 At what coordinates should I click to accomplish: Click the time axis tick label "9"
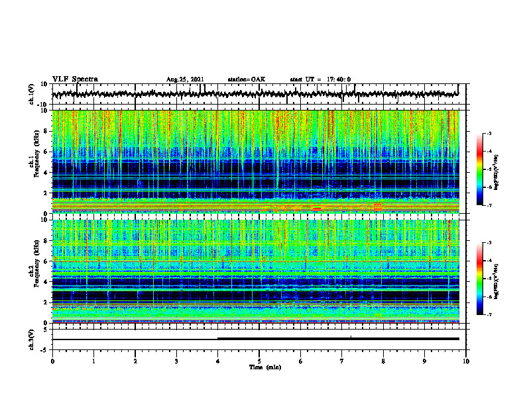pos(424,361)
